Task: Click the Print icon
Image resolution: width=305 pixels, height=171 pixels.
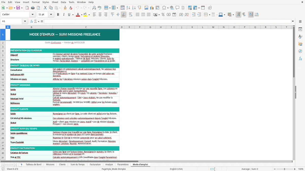Action: pos(33,8)
